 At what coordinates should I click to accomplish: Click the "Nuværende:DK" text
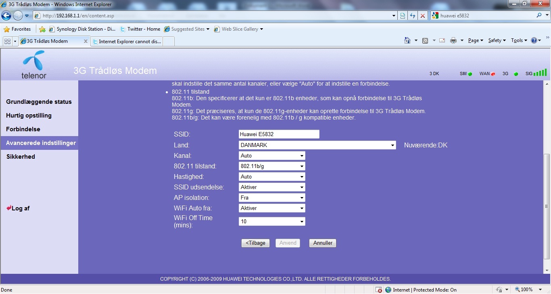(426, 145)
